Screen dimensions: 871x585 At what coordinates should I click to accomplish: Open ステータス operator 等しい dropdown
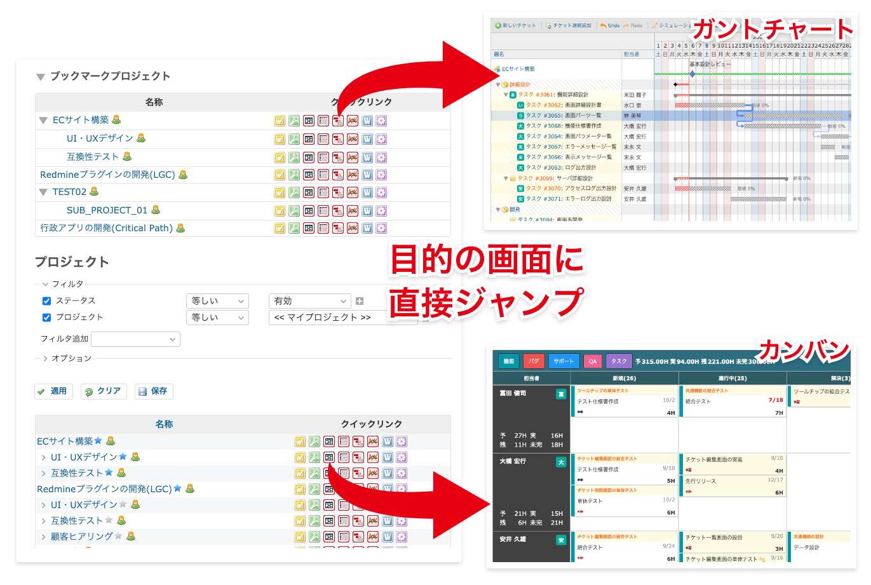217,301
